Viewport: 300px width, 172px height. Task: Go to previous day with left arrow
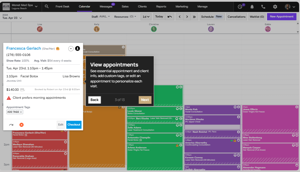(179, 17)
